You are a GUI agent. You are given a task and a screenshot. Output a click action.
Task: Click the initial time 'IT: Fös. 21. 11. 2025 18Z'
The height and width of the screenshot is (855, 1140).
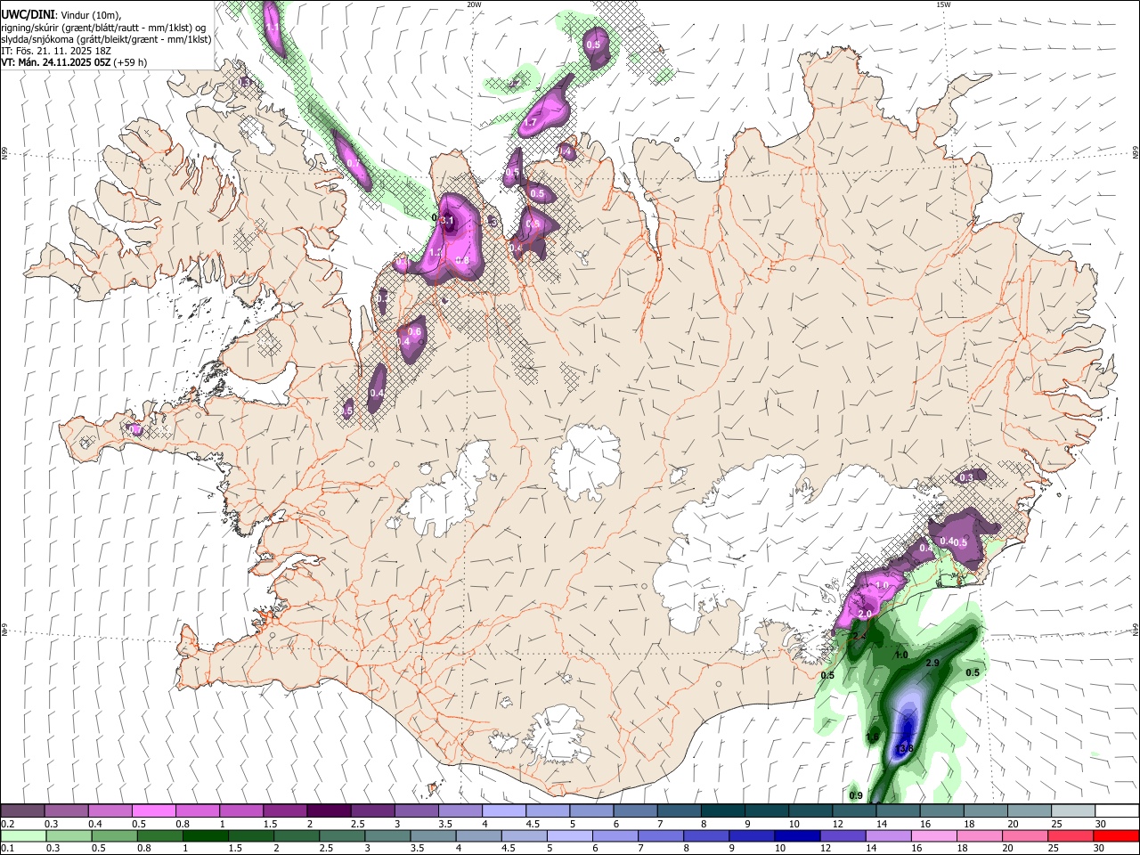pyautogui.click(x=56, y=51)
